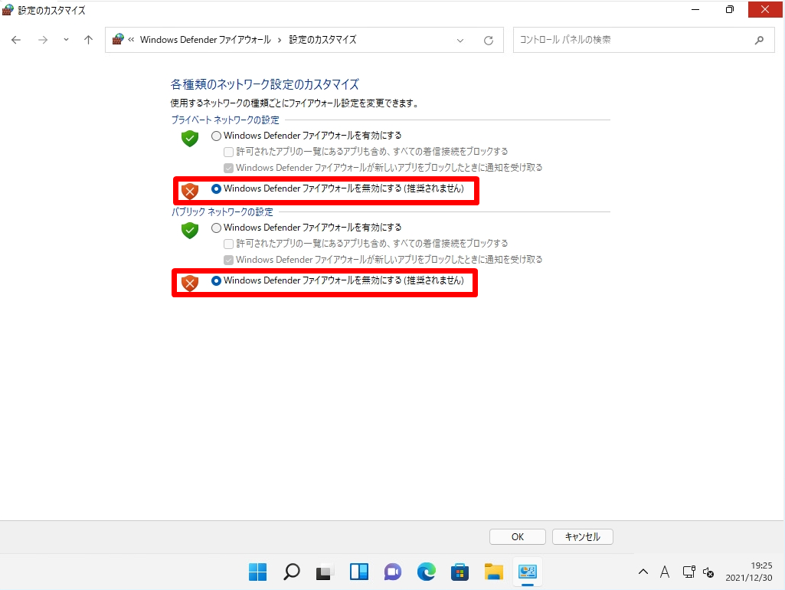The width and height of the screenshot is (785, 590).
Task: Open the Windows Start menu
Action: (258, 572)
